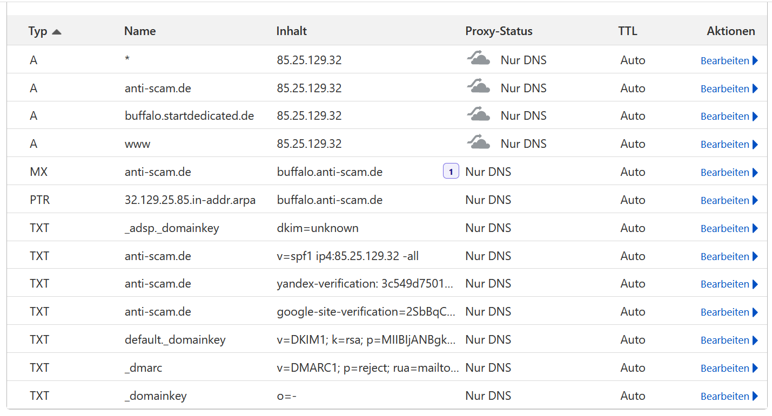This screenshot has height=416, width=772.
Task: Click cloud icon for buffalo.startdedicated.de record
Action: pyautogui.click(x=478, y=115)
